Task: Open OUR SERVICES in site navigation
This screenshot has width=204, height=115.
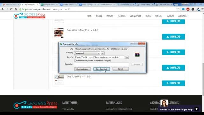Action: click(135, 16)
